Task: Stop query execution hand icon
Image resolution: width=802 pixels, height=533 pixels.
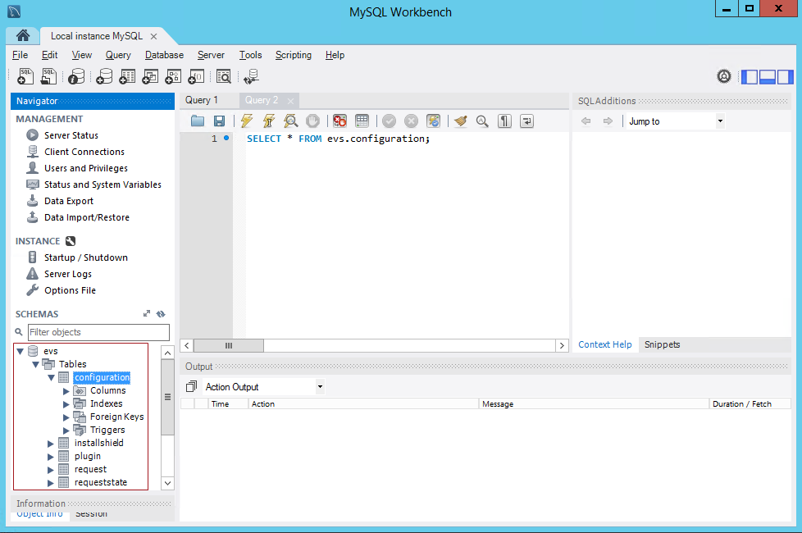Action: click(312, 121)
